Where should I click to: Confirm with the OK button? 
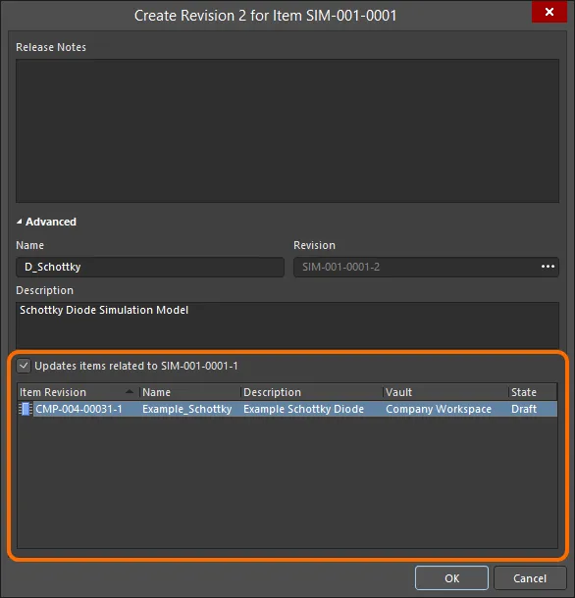coord(451,578)
